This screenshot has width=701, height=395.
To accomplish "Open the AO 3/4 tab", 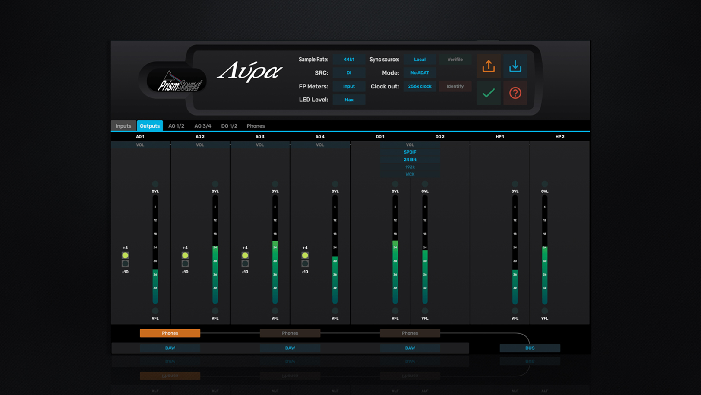I will (203, 126).
